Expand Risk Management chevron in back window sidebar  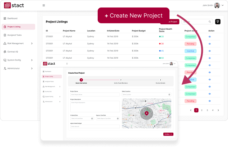[32, 44]
